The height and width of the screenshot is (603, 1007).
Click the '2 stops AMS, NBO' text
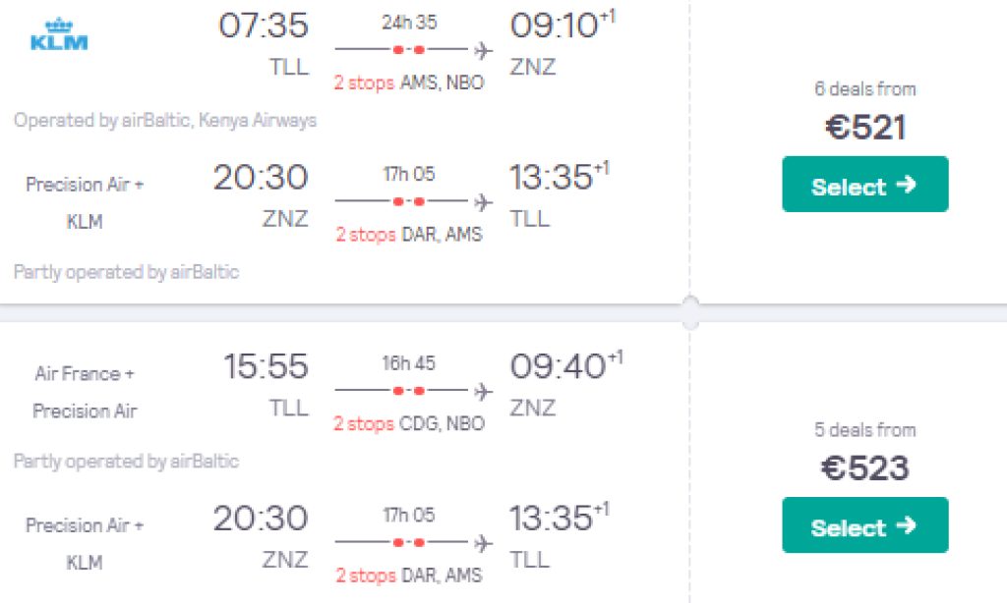[408, 82]
